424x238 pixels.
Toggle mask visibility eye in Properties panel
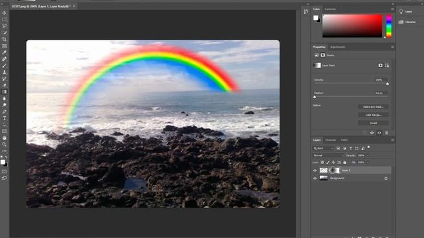(x=379, y=133)
